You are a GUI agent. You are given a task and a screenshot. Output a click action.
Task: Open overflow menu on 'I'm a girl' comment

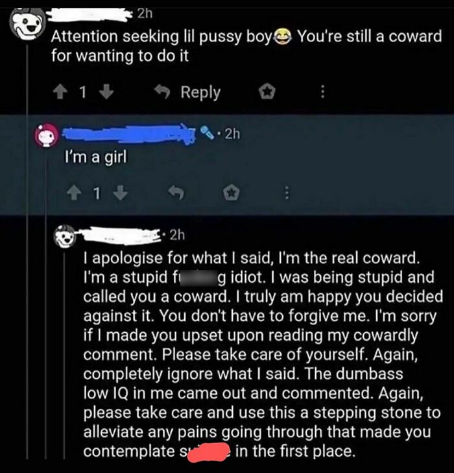[x=287, y=193]
